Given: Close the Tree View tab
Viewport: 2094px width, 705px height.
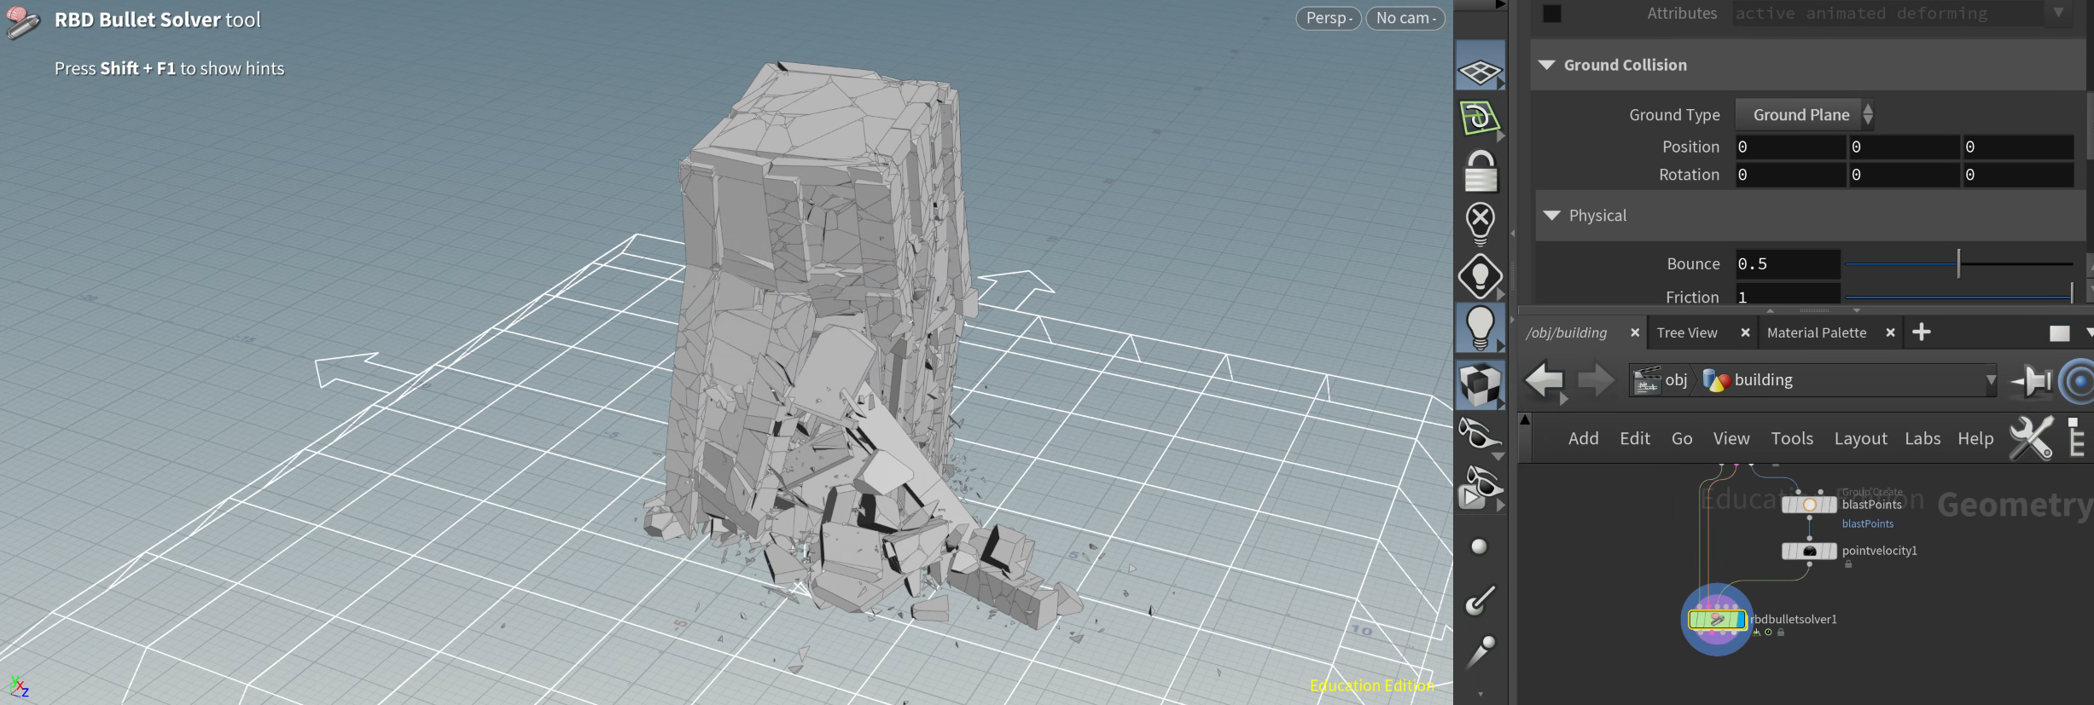Looking at the screenshot, I should coord(1745,333).
